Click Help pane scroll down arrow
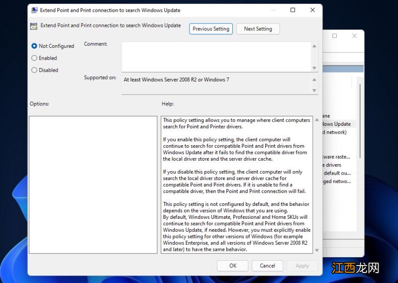 pos(317,250)
